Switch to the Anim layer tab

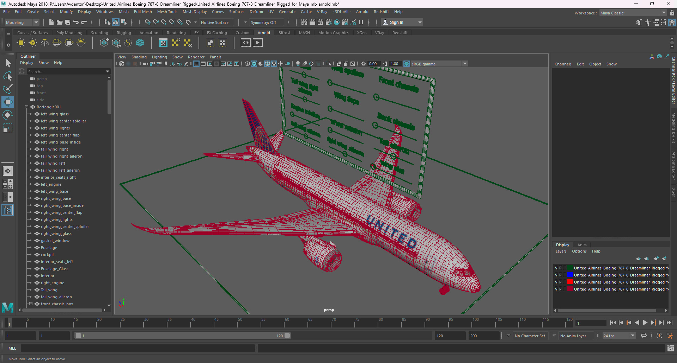click(582, 245)
